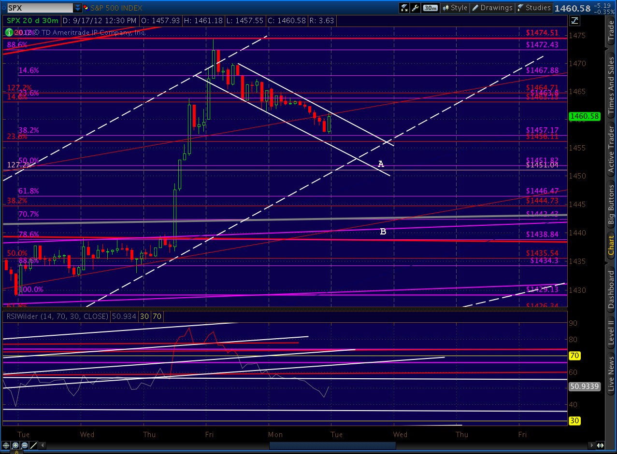The height and width of the screenshot is (454, 617).
Task: Click the colored symbol link icon
Action: click(86, 8)
